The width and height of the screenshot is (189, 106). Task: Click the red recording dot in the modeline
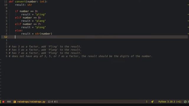pos(3,102)
